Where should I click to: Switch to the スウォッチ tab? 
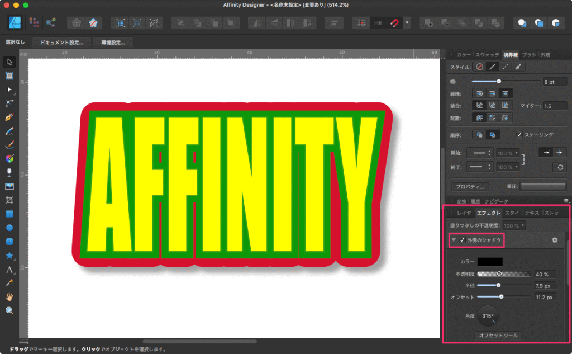point(487,55)
